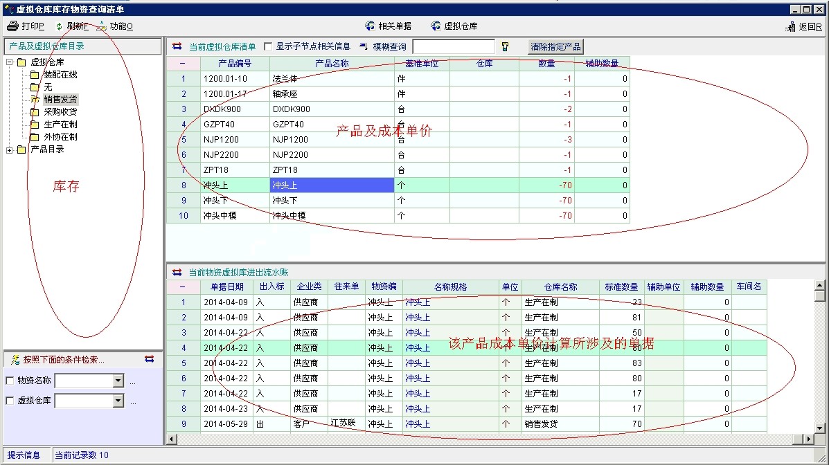Click the 虚拟仓库 toolbar icon
This screenshot has width=829, height=465.
(436, 26)
